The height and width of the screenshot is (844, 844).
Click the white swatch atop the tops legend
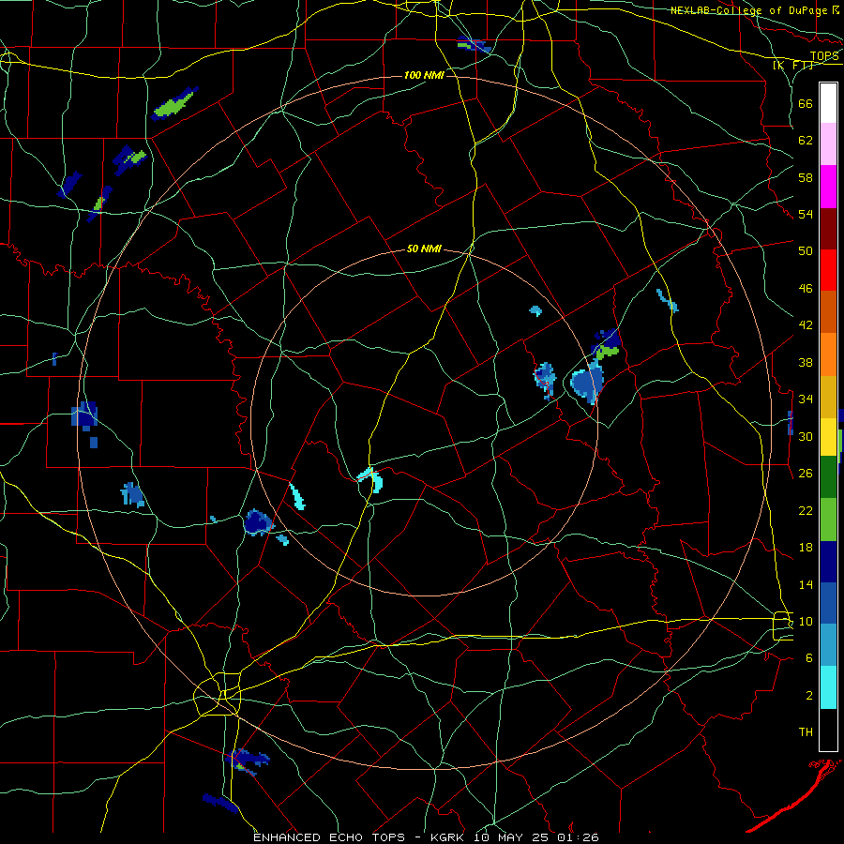(828, 103)
